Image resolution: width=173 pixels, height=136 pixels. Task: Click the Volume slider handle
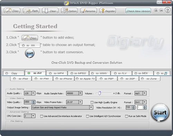100,93
